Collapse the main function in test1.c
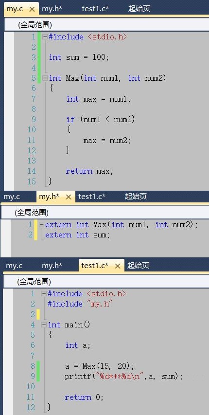Screen dimensions: 209x415 click(44, 325)
